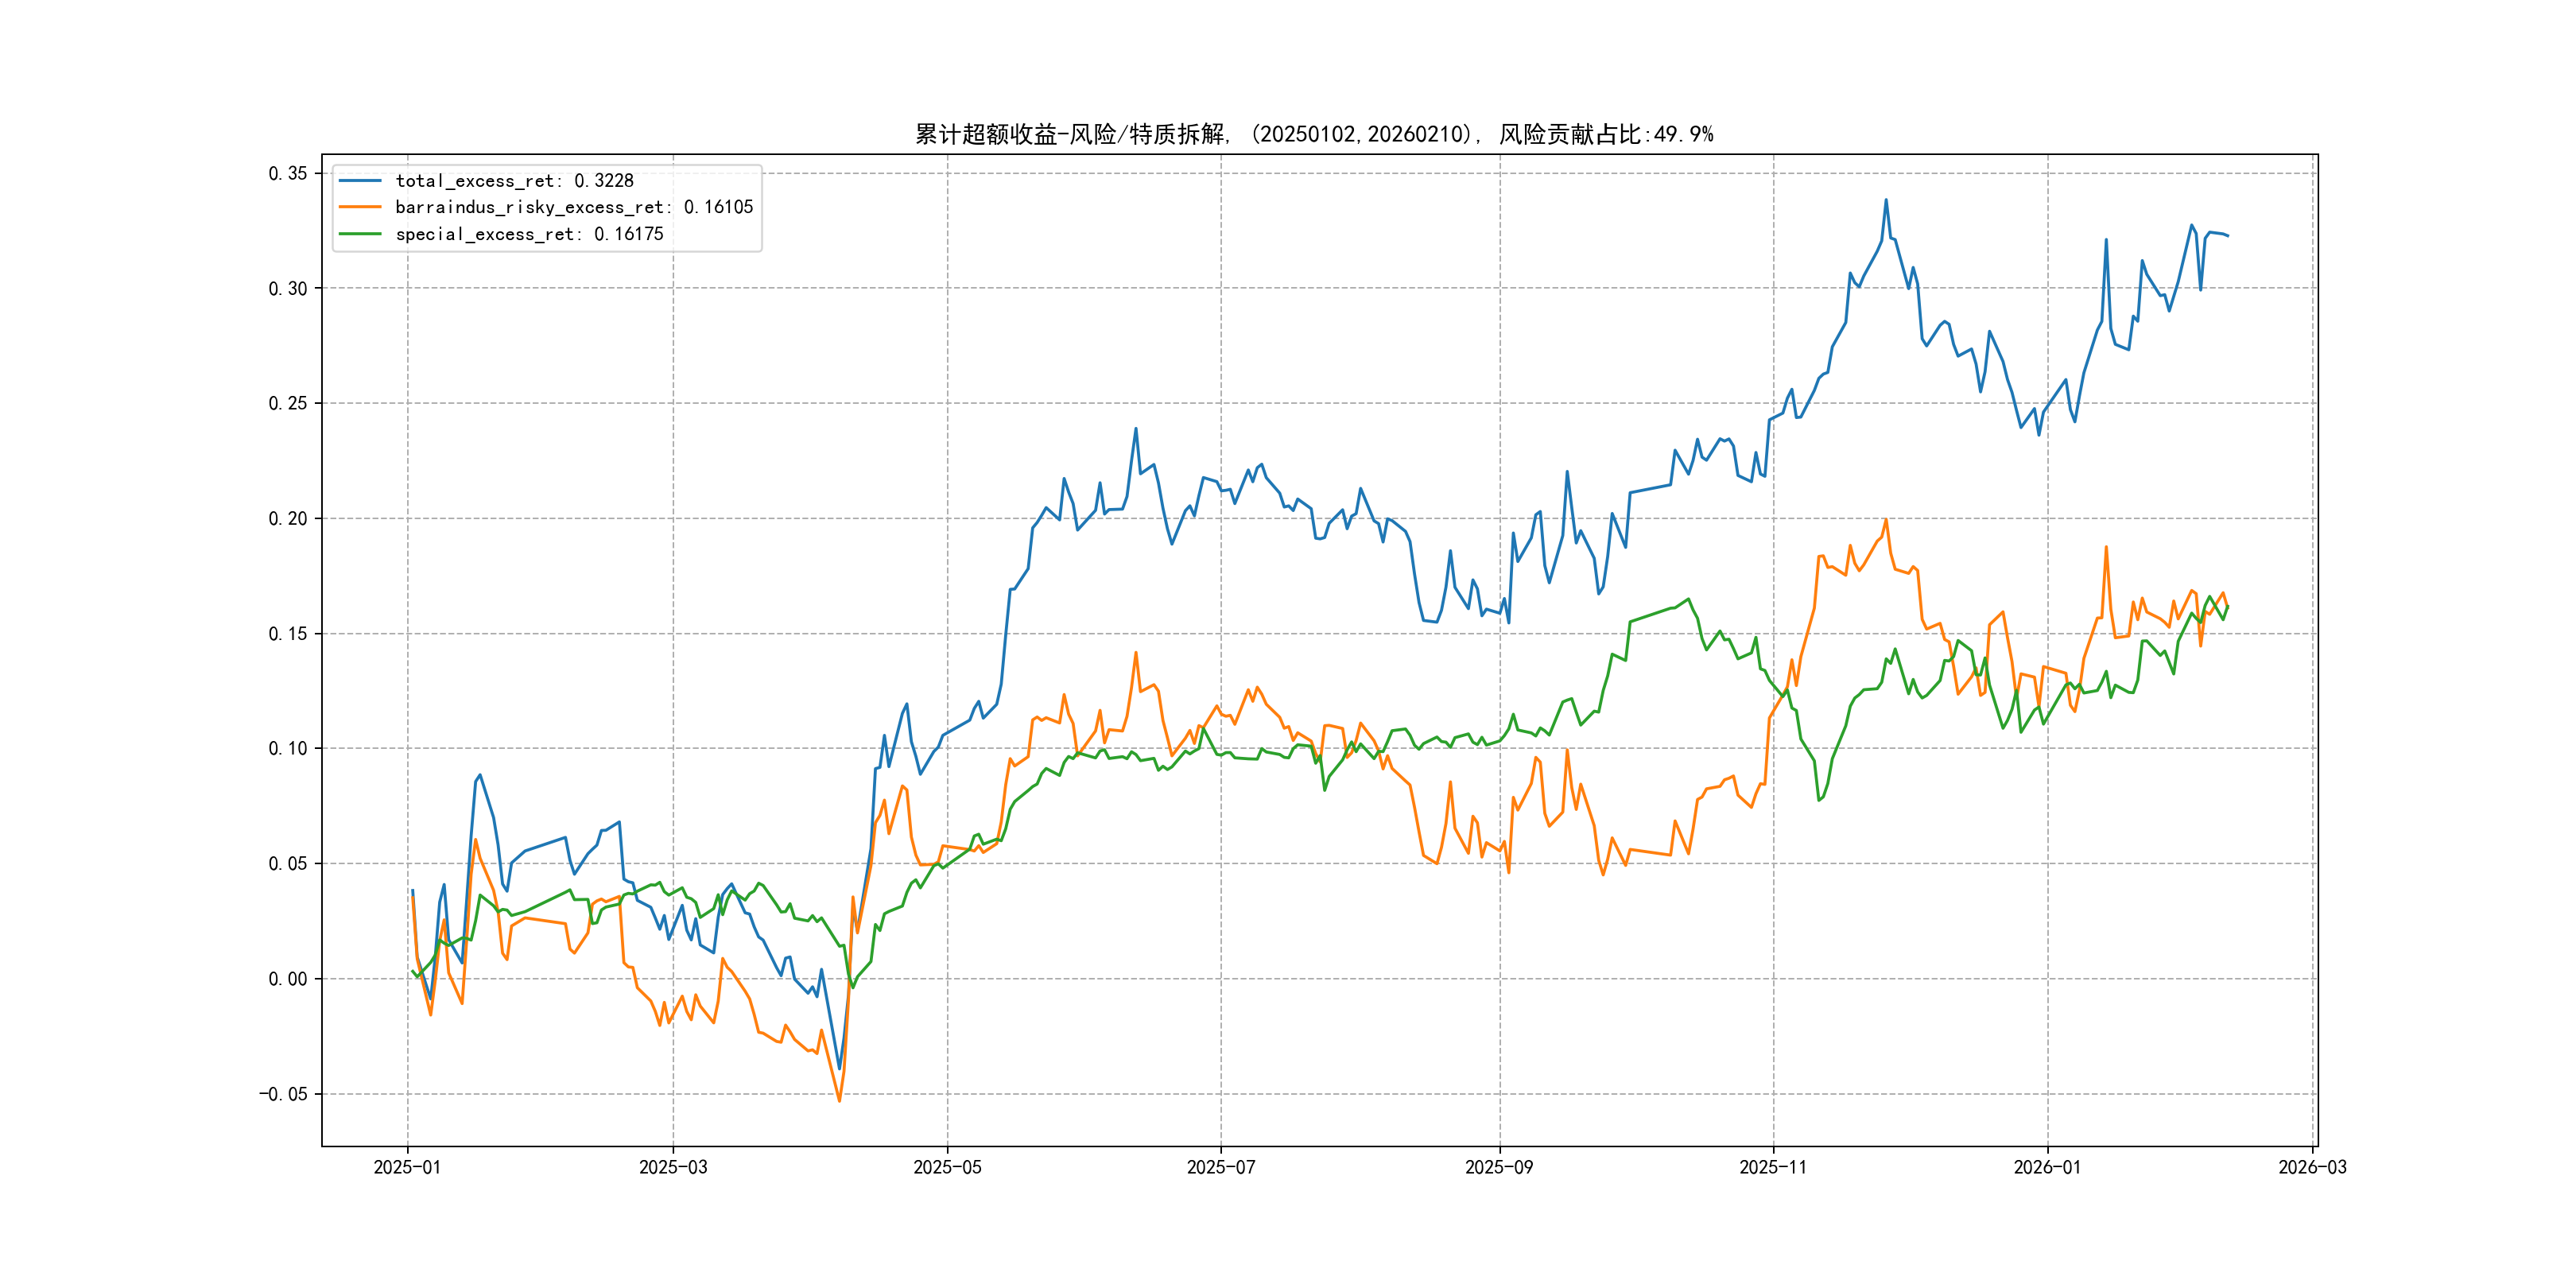Click the 0.35 y-axis tick label
Image resolution: width=2576 pixels, height=1288 pixels.
tap(288, 173)
